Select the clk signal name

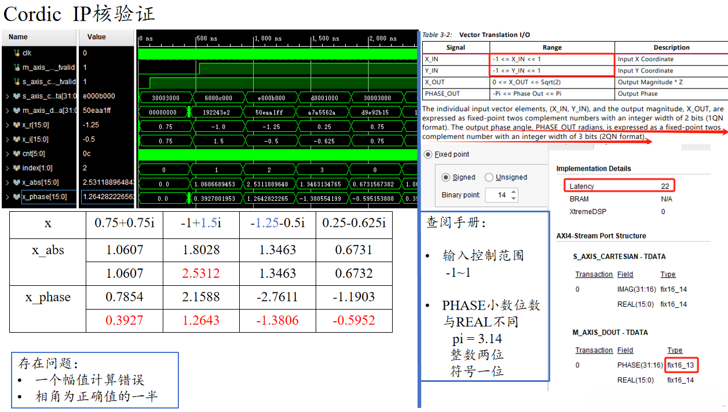pyautogui.click(x=27, y=53)
